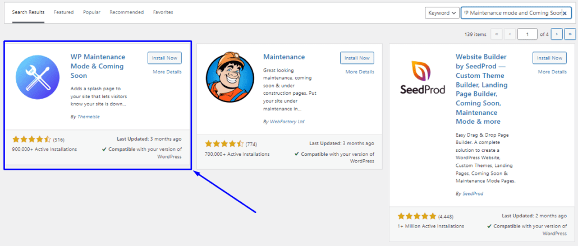Open More Details for SeedProd plugin
This screenshot has height=246, width=578.
point(552,72)
